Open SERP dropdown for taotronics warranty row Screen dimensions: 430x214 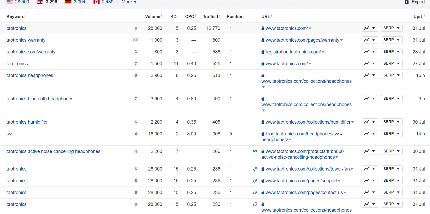point(392,40)
